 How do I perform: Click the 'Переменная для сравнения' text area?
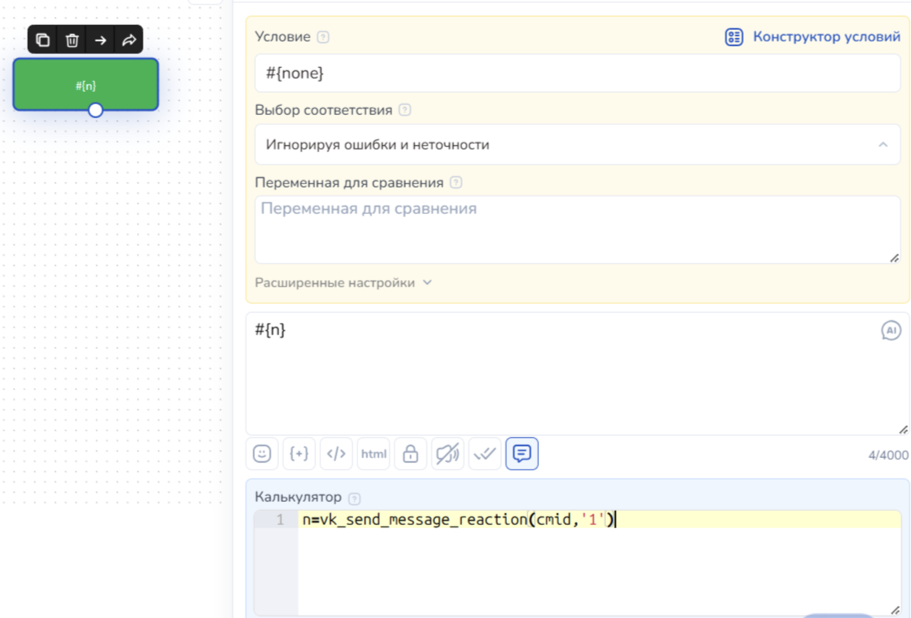[x=577, y=230]
